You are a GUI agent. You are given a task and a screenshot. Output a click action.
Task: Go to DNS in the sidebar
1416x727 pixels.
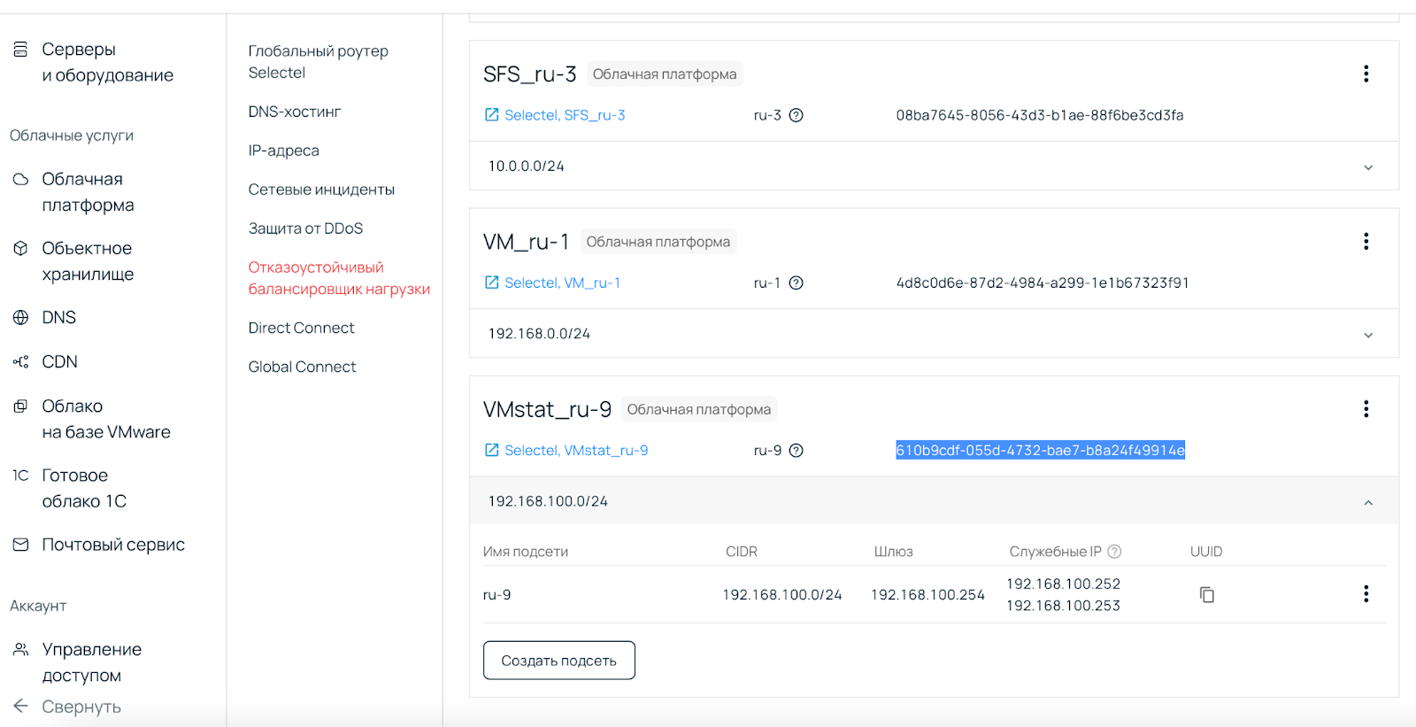[59, 317]
